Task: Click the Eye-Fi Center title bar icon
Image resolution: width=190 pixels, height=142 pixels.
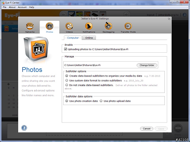Action: click(x=3, y=3)
